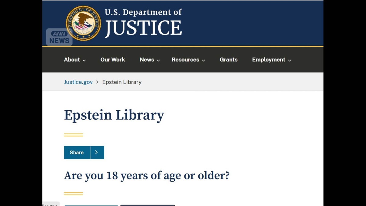Screen dimensions: 366x206
Task: Go to the Grants page
Action: coord(228,60)
